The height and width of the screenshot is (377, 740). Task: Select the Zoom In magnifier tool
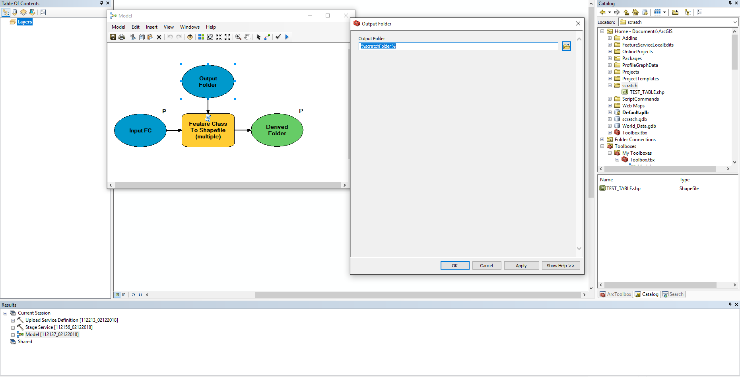pyautogui.click(x=238, y=37)
